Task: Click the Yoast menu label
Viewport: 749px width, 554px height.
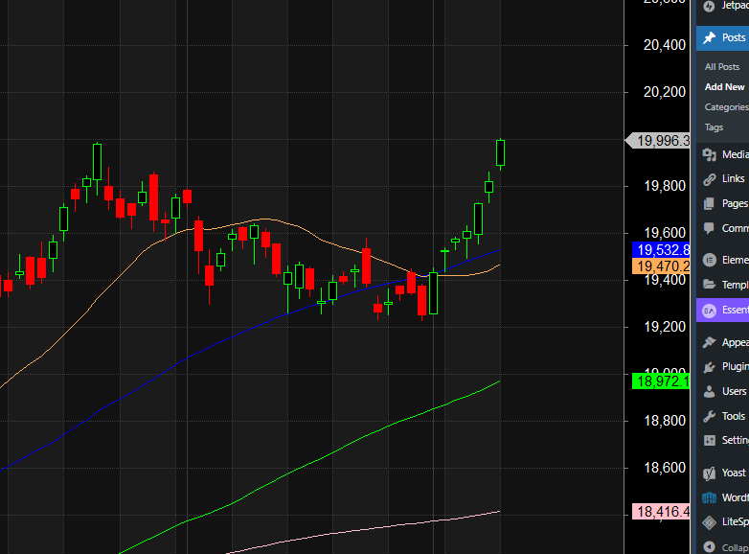Action: click(734, 473)
